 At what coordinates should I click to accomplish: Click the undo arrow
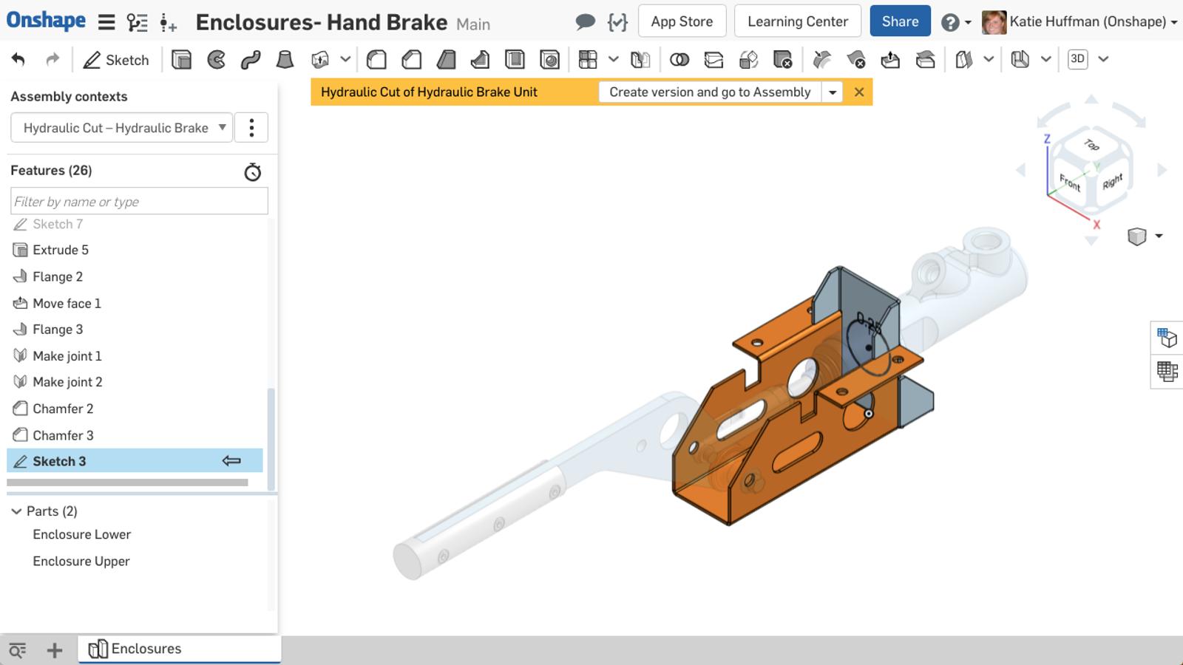18,60
